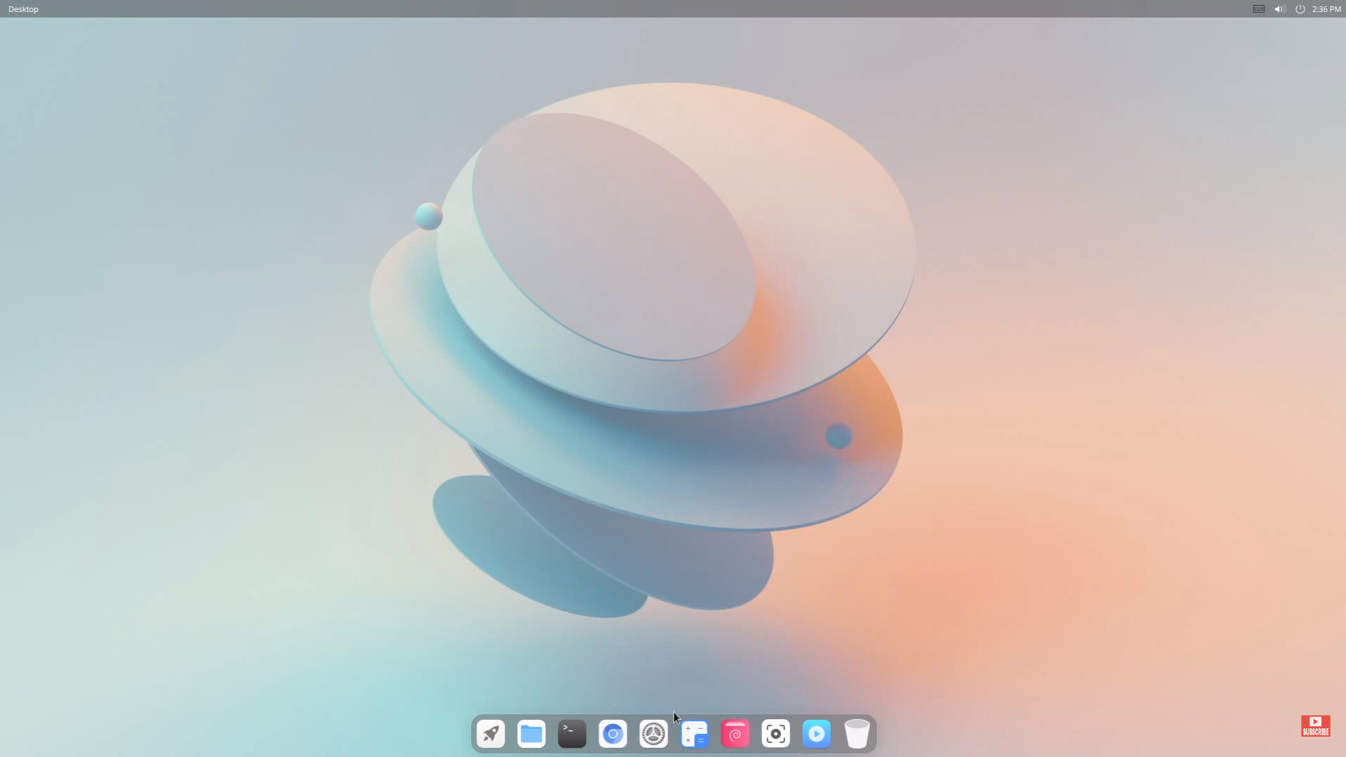
Task: Open the blue media player icon
Action: [x=816, y=734]
